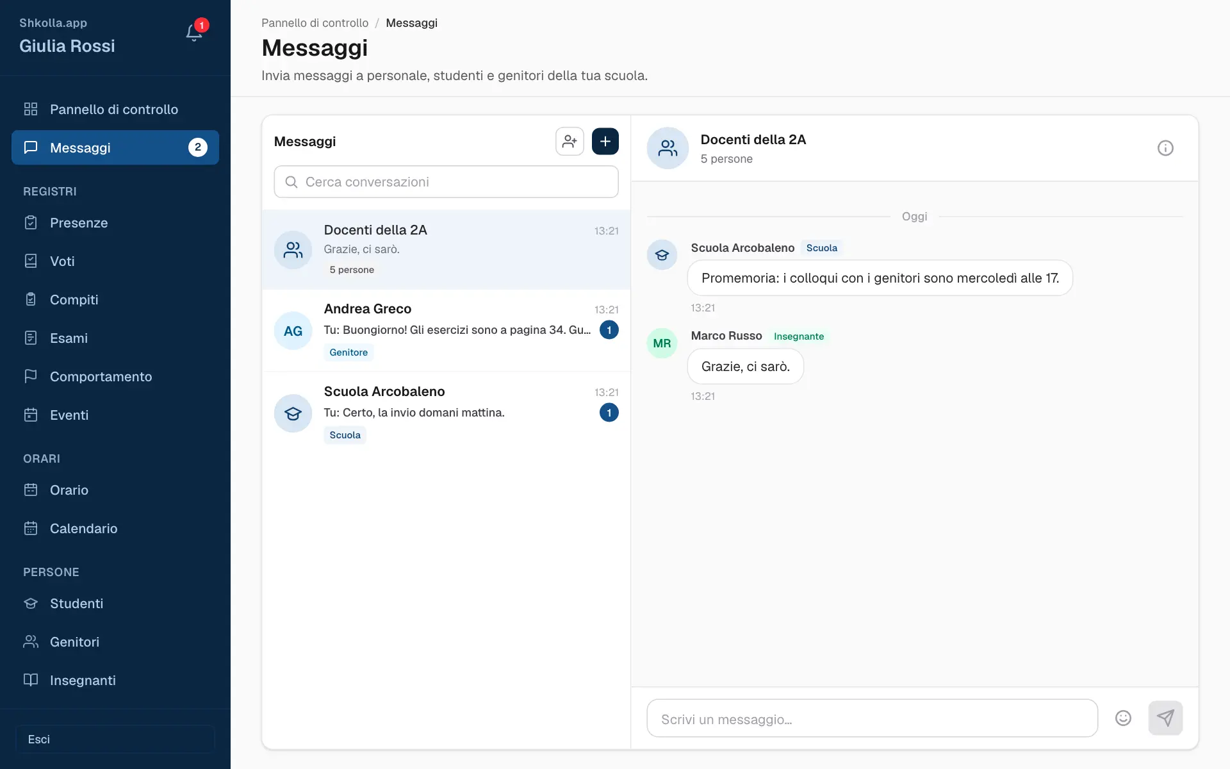Click the Esci logout button
1230x769 pixels.
115,740
